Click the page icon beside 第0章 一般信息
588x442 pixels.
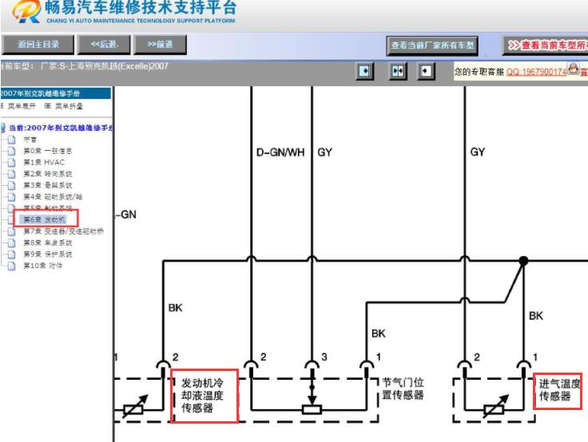tap(12, 151)
